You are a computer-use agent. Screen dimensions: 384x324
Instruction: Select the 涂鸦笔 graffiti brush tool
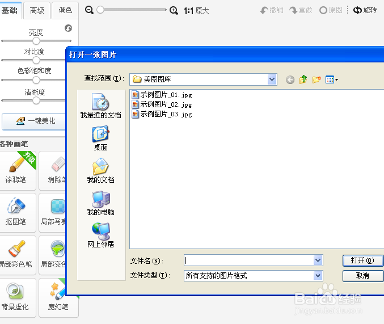(17, 170)
